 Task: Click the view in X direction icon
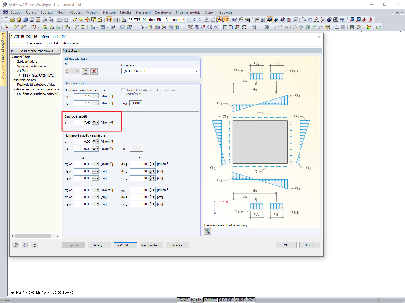tap(225, 27)
